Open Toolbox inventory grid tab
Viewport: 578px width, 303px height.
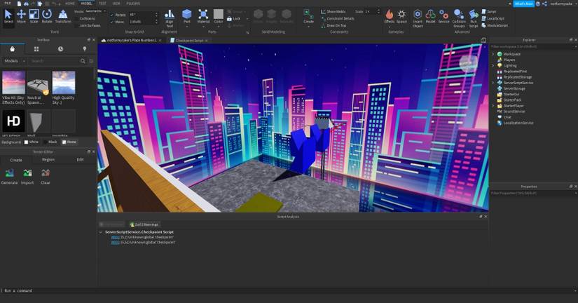36,48
